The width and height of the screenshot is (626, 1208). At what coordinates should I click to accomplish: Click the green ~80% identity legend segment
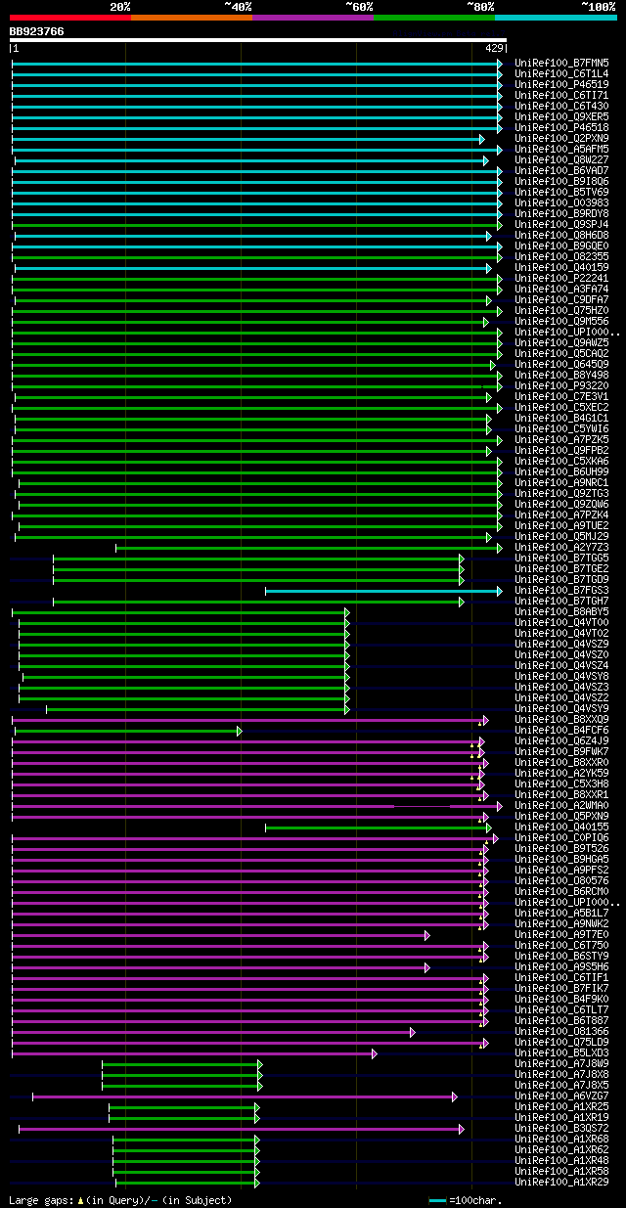click(x=434, y=18)
